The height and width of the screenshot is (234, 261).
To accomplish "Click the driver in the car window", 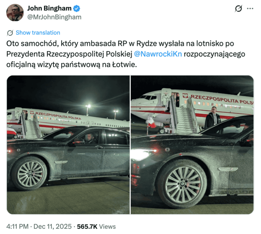I will (x=91, y=138).
